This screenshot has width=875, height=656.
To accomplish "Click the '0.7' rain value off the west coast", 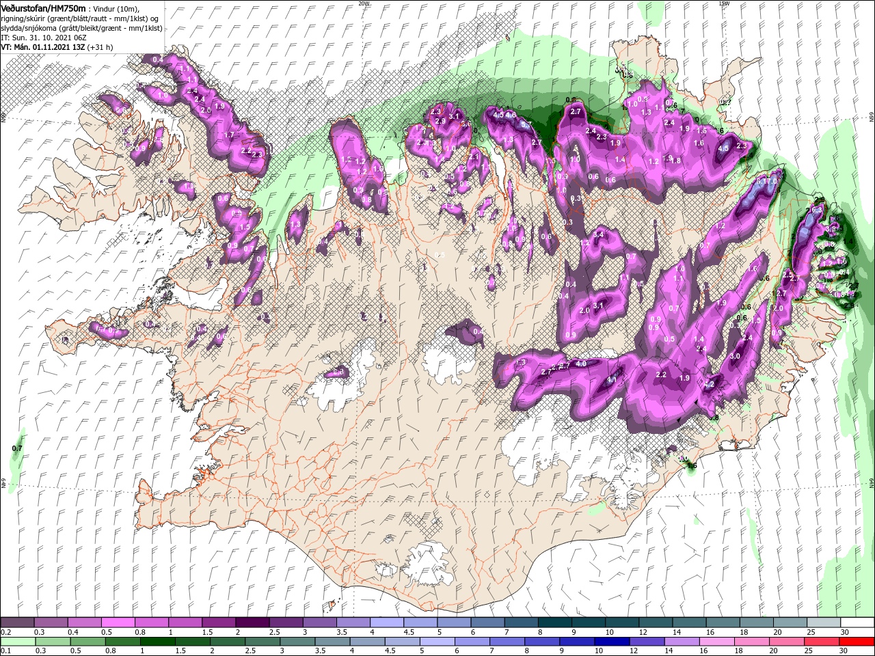I will (18, 448).
